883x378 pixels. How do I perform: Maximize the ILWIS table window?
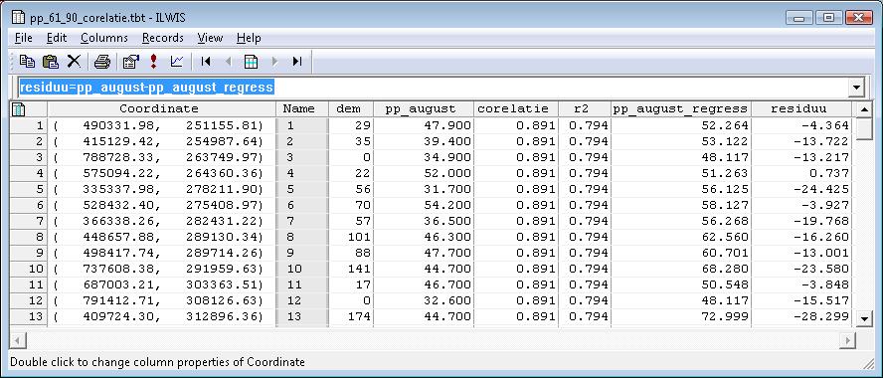coord(828,18)
